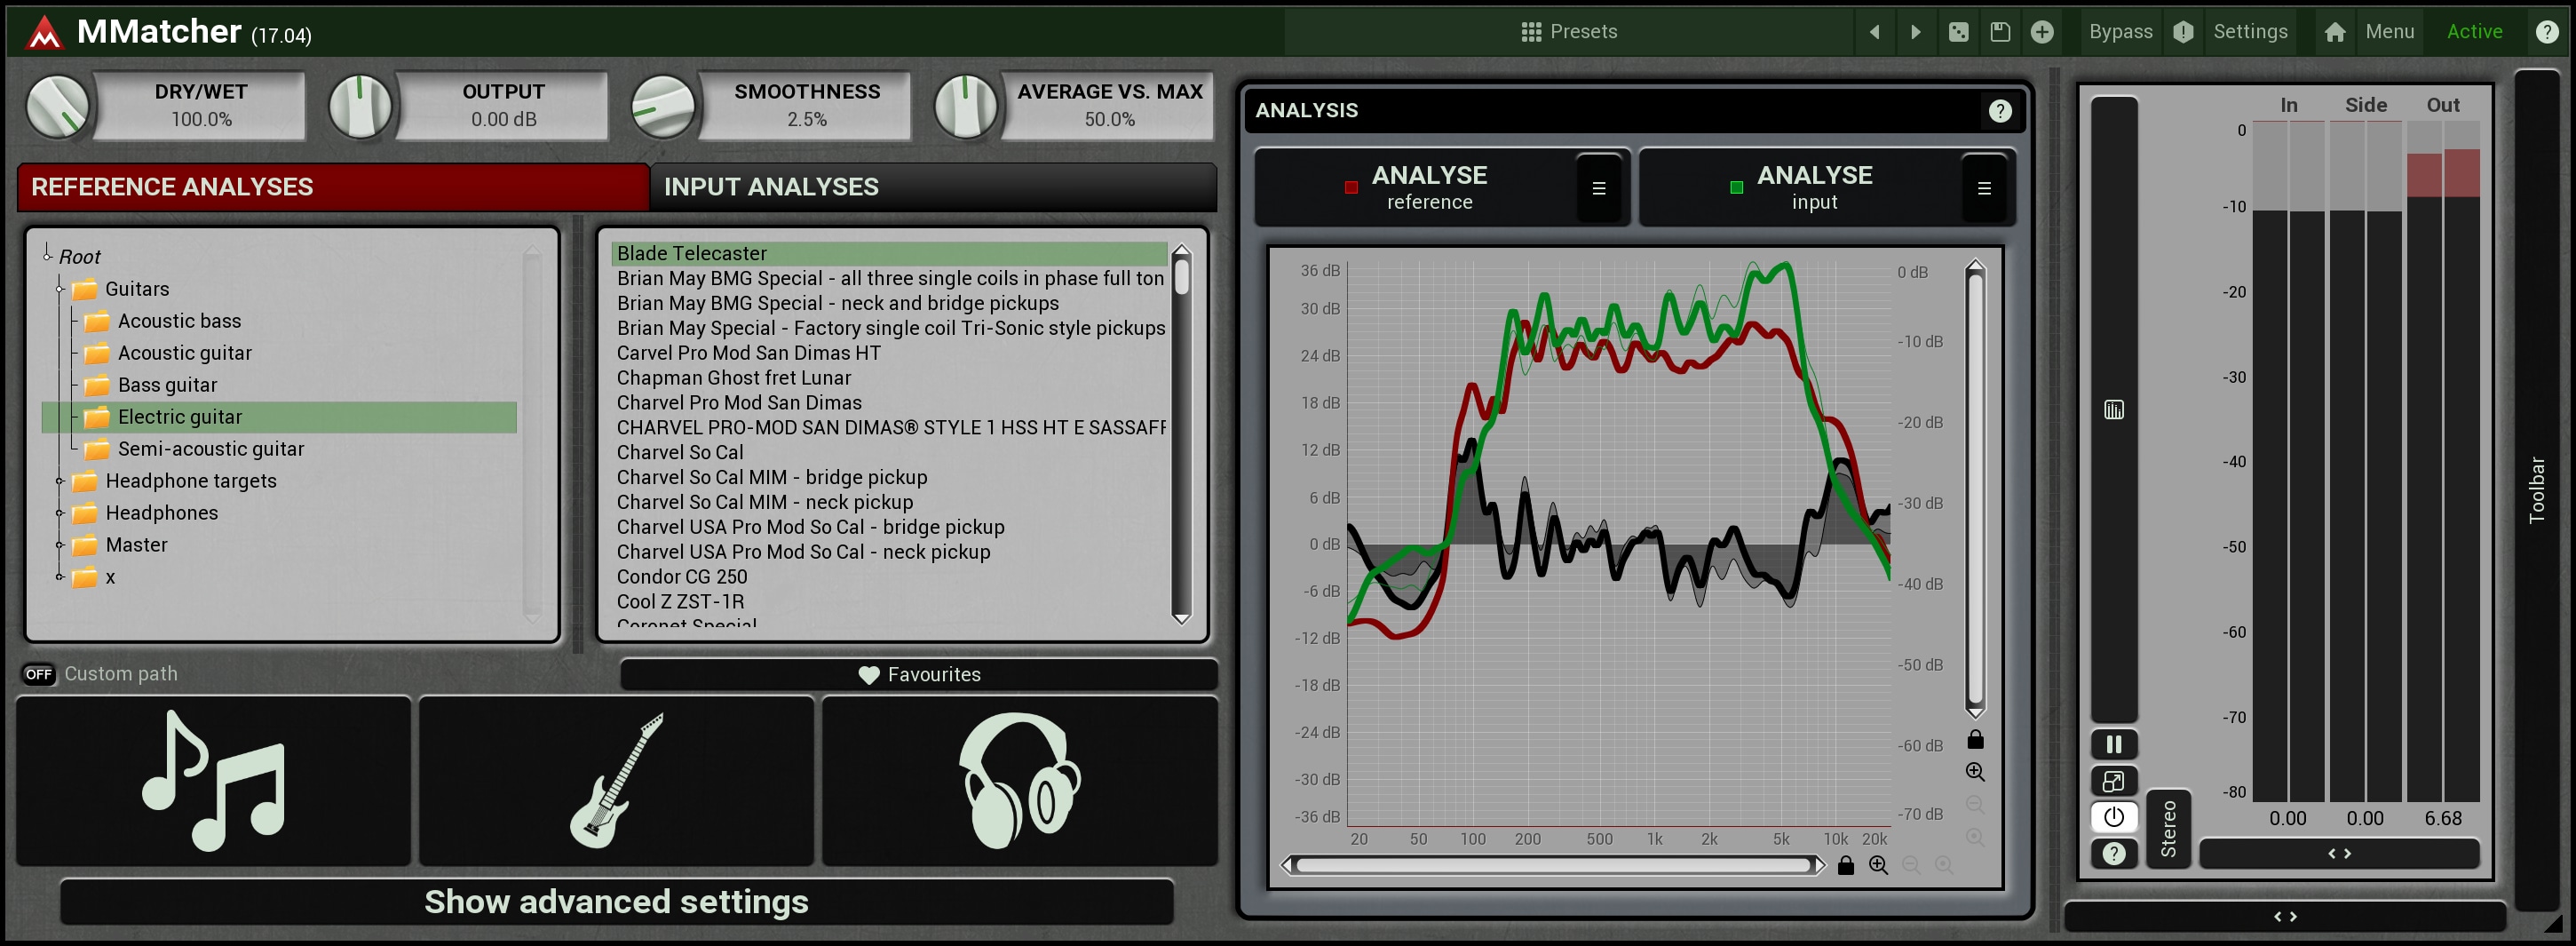Open the Favourites list
The height and width of the screenshot is (946, 2576).
point(918,675)
